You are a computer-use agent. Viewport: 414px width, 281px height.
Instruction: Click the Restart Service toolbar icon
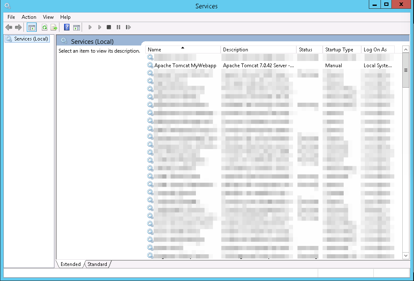128,28
